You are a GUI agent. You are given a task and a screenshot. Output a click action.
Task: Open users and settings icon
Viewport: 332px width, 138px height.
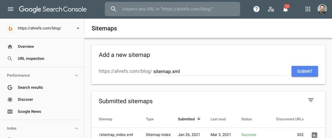click(271, 9)
